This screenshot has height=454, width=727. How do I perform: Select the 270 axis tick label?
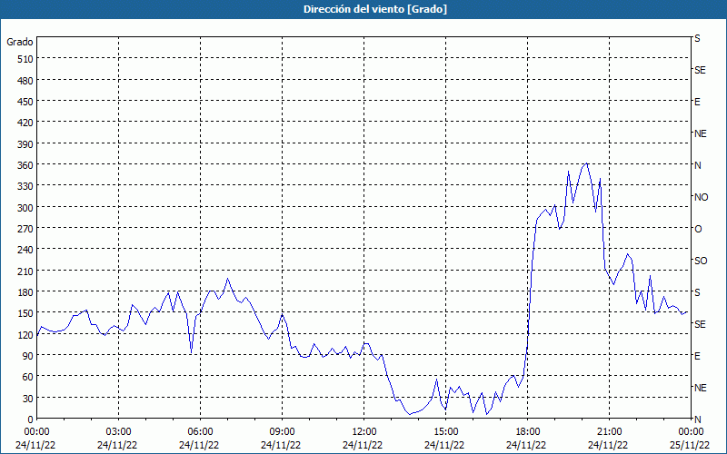(x=25, y=229)
